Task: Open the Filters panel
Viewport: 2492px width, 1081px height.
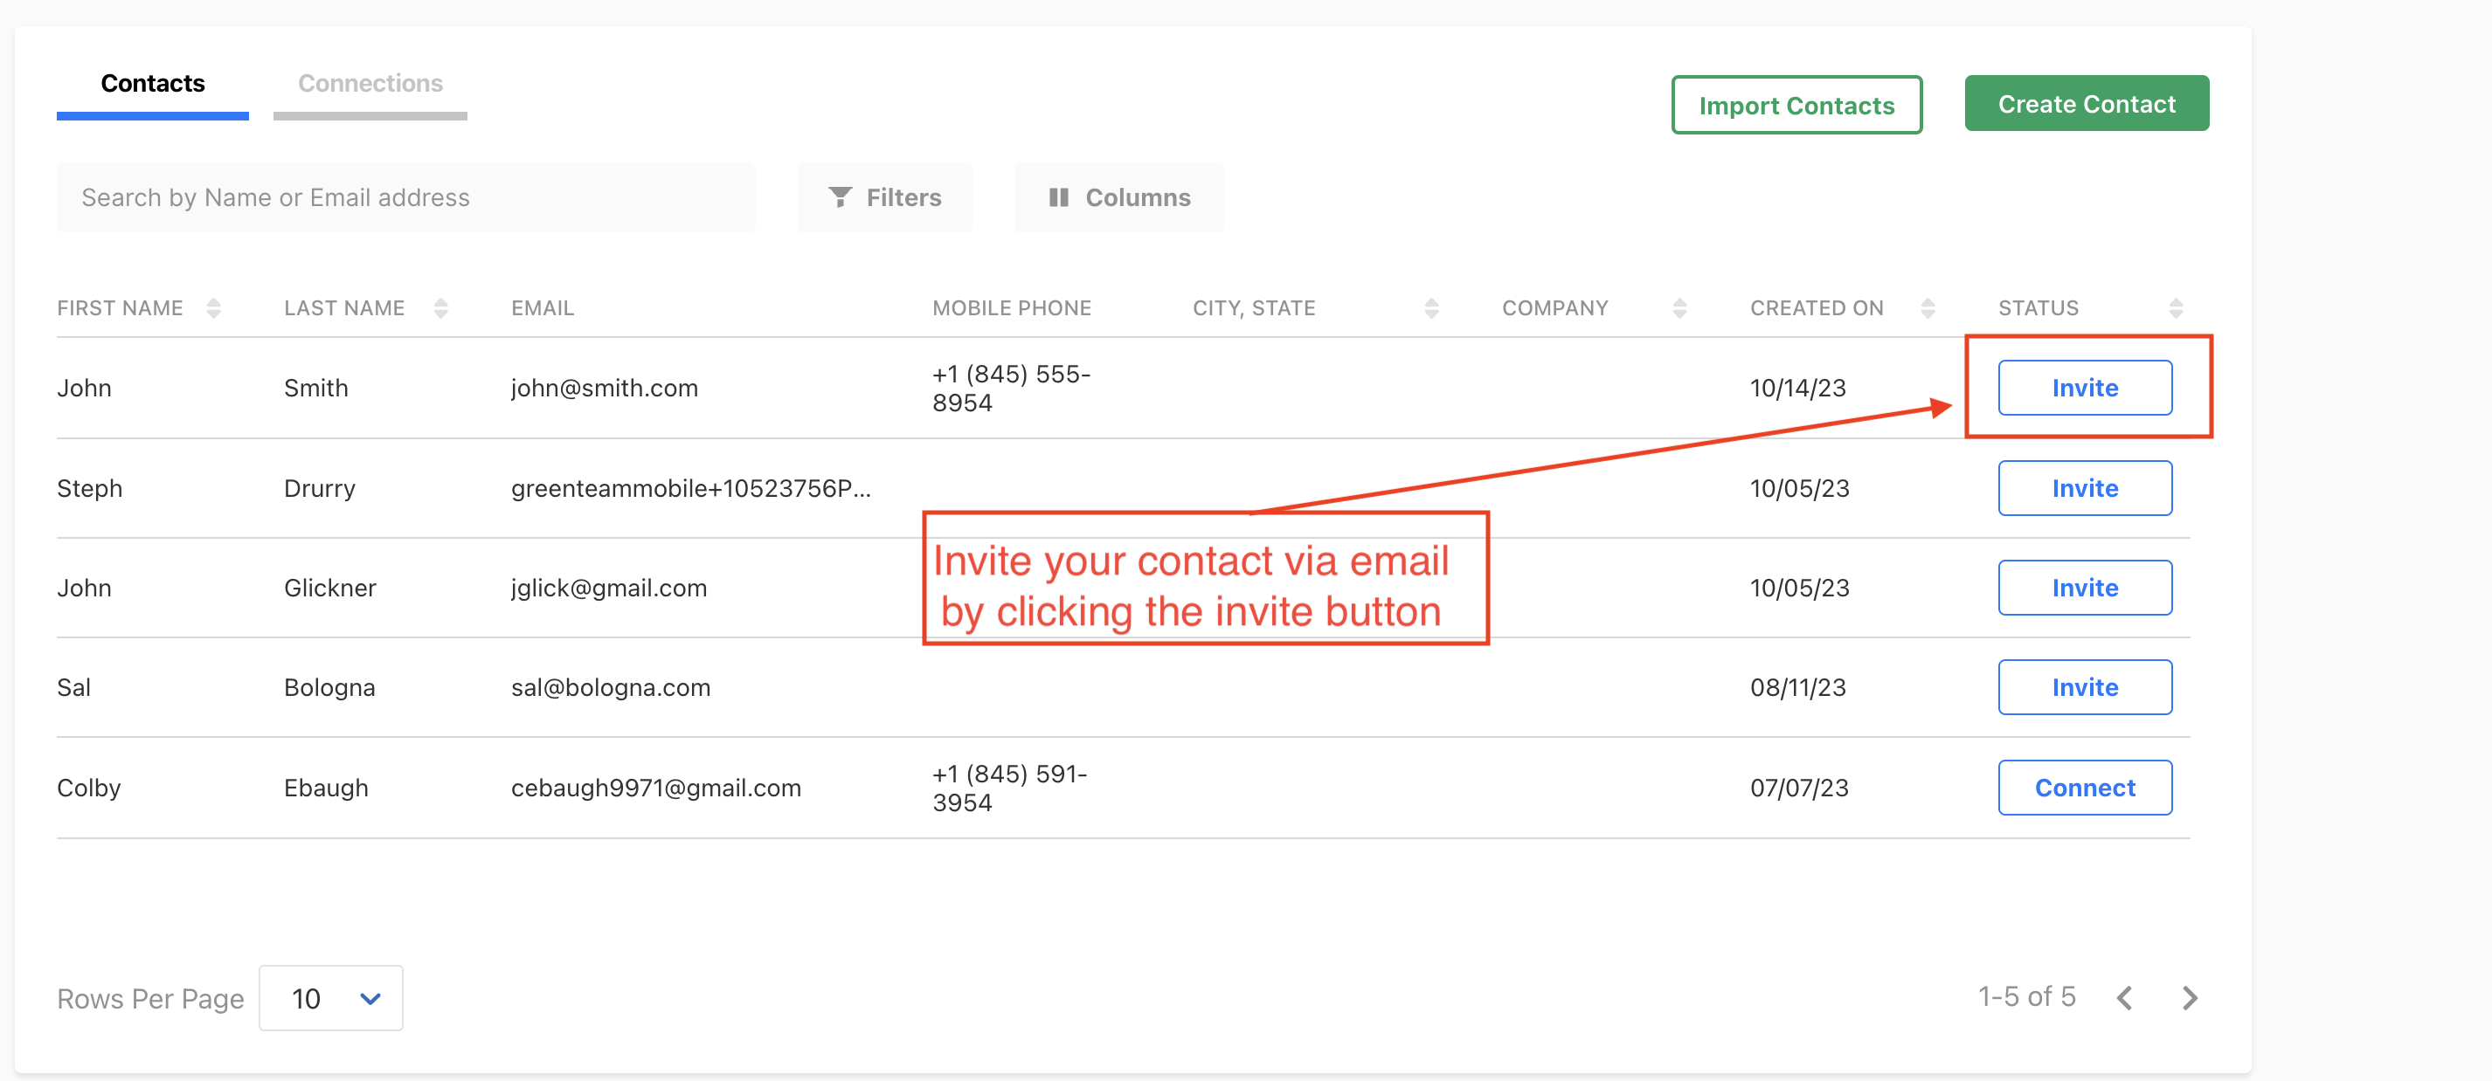Action: (x=884, y=197)
